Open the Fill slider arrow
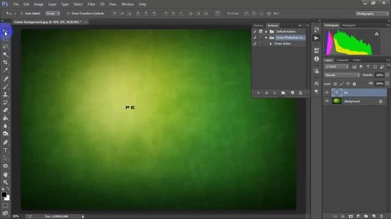The height and width of the screenshot is (219, 391). pos(387,84)
